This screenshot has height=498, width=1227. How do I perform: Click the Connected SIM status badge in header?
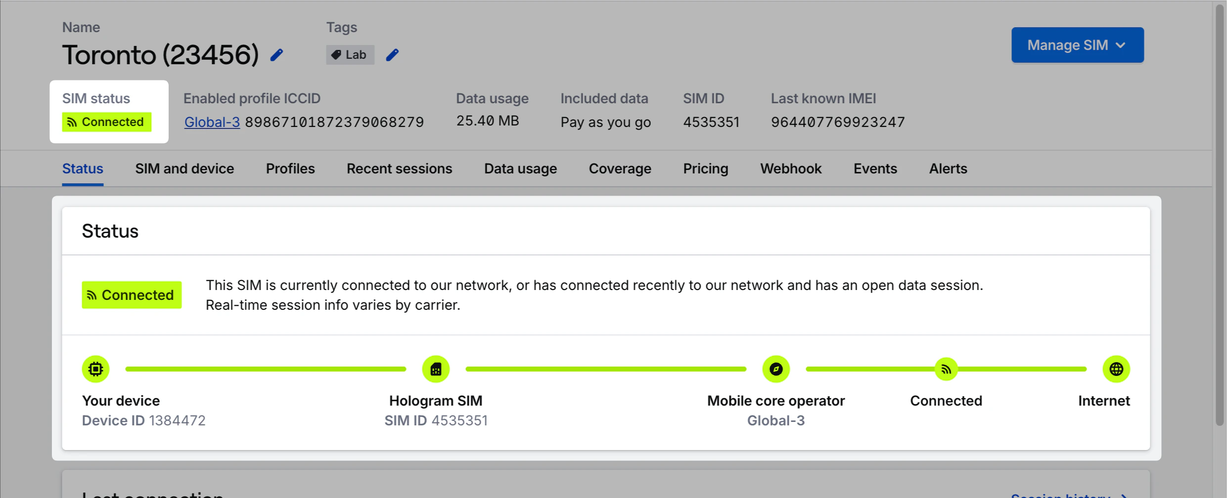pos(107,122)
